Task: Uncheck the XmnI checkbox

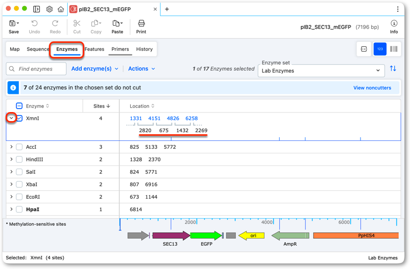Action: tap(19, 118)
